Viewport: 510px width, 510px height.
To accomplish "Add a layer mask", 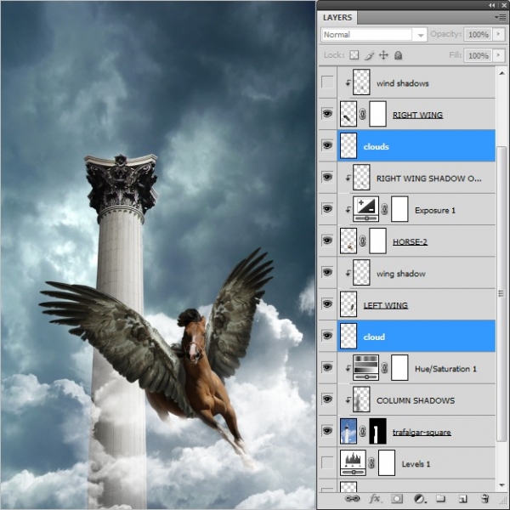I will 397,499.
